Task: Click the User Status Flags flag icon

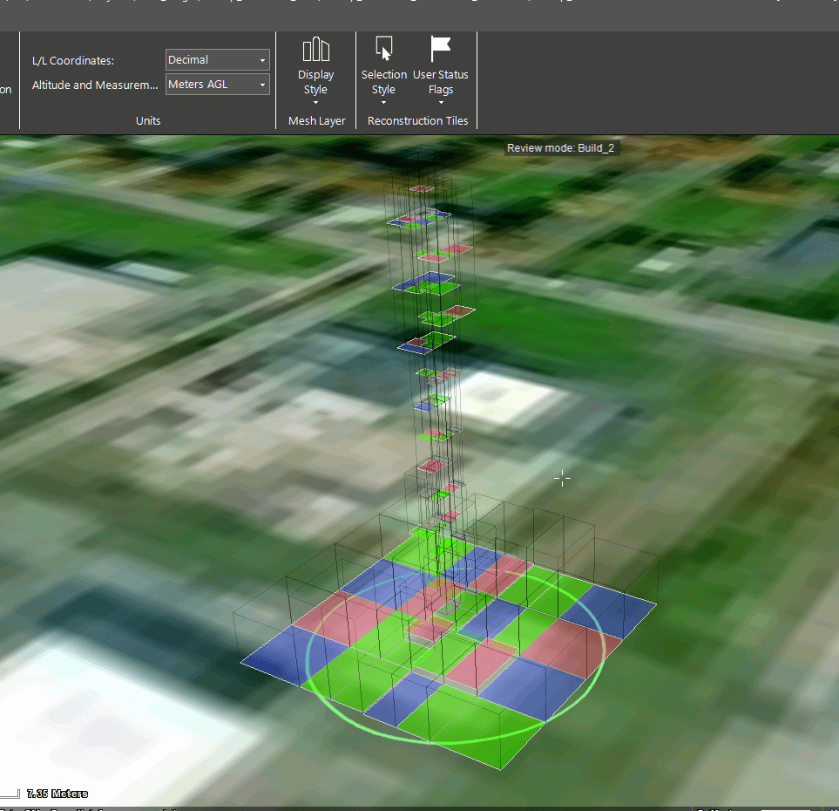Action: click(x=441, y=50)
